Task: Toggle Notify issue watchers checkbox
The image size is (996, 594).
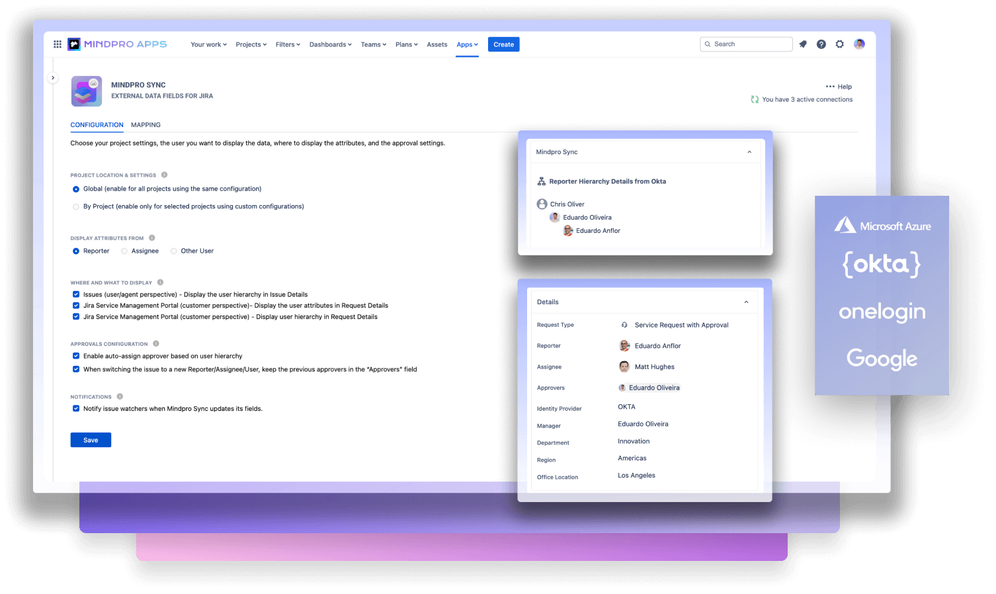Action: (x=76, y=409)
